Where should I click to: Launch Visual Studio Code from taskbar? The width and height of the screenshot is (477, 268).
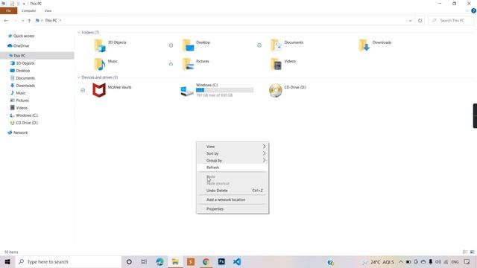[237, 261]
